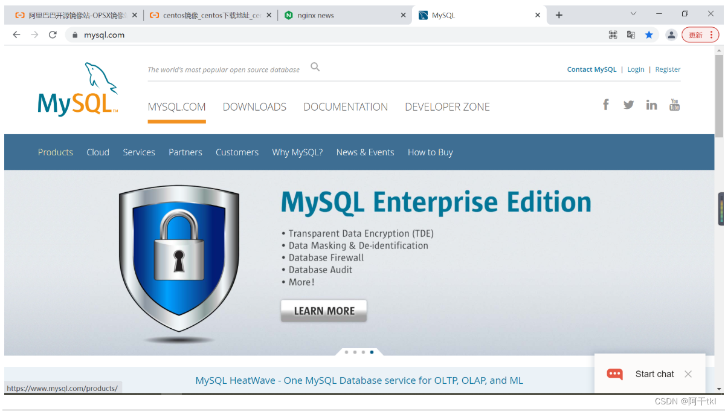Open MySQL's YouTube channel icon
The image size is (725, 411).
coord(675,105)
